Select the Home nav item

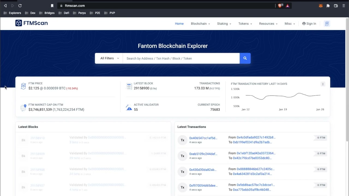click(x=179, y=24)
